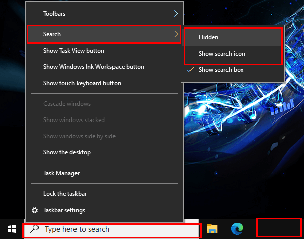The image size is (304, 239).
Task: Expand the Toolbars submenu arrow
Action: (176, 13)
